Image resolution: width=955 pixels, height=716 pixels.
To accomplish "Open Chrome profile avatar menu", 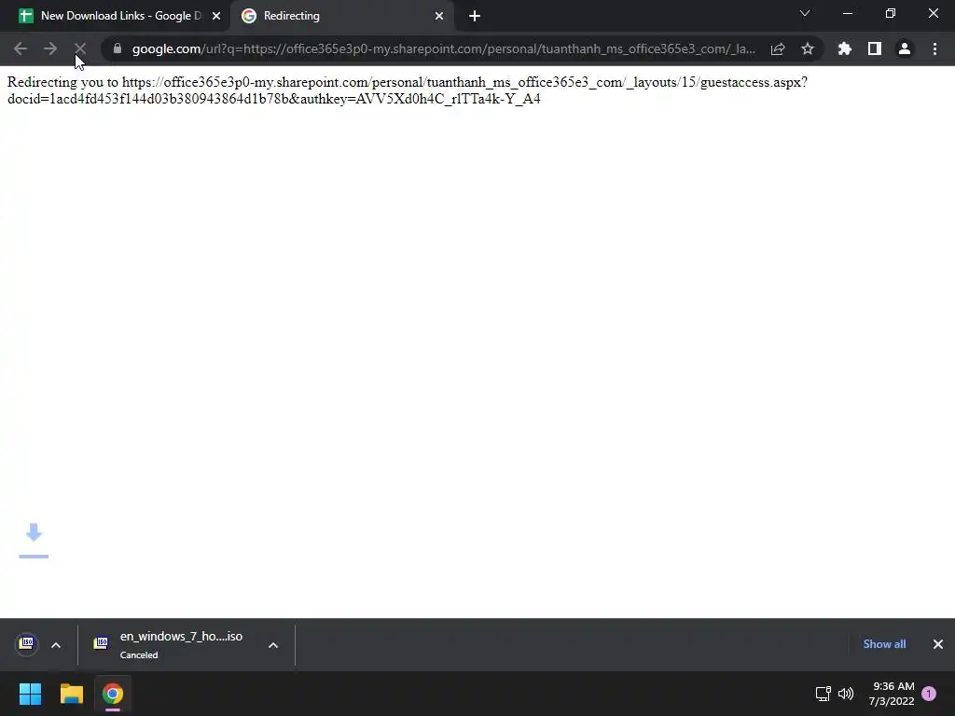I will click(905, 48).
